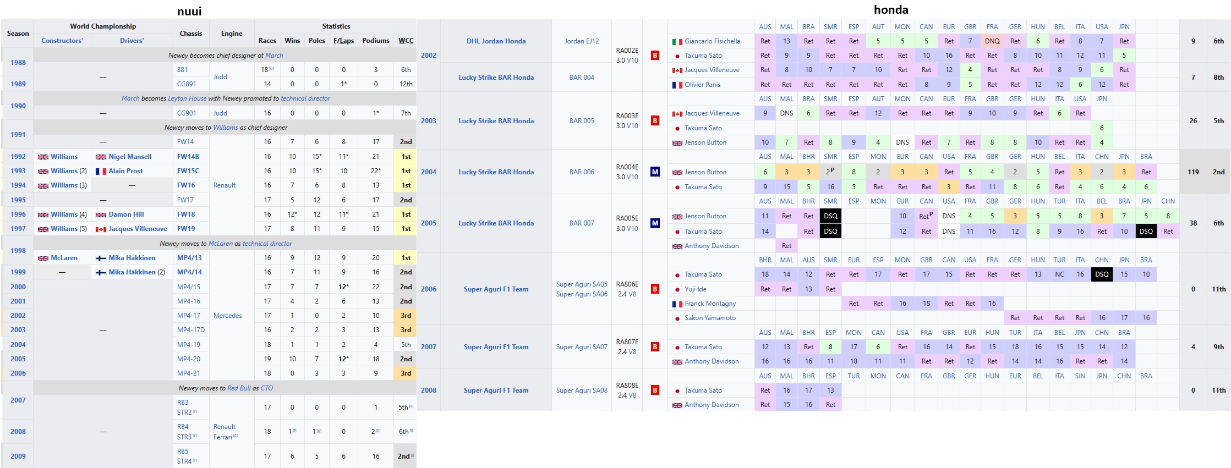
Task: Open the Red Bull link in Newey note
Action: (239, 388)
